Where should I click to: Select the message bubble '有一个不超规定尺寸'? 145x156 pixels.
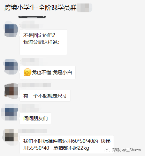(45, 96)
